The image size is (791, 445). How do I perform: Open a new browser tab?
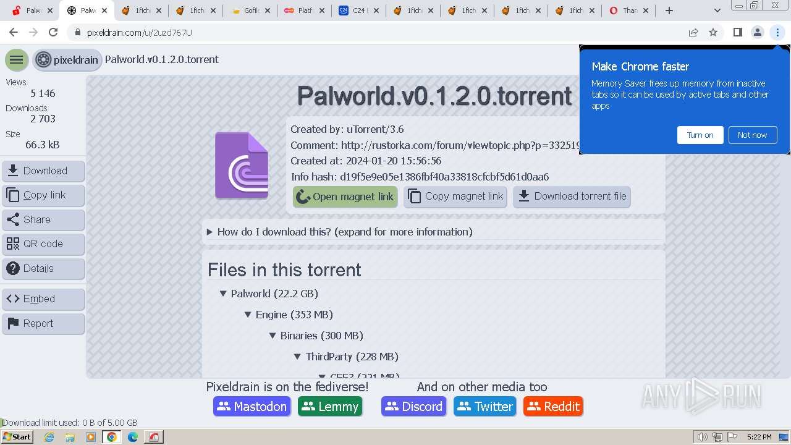click(x=669, y=11)
